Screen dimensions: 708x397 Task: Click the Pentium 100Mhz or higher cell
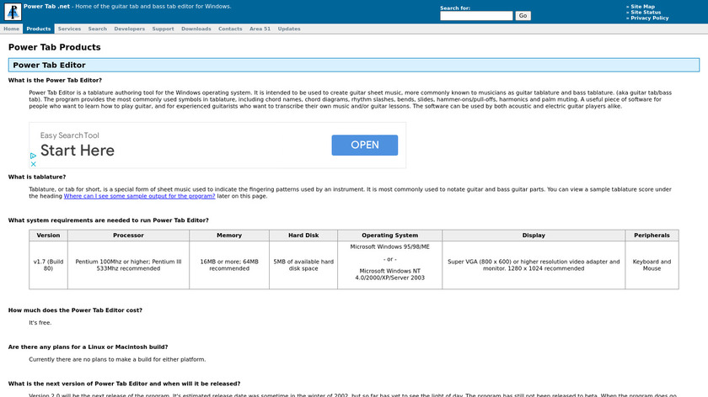tap(128, 265)
